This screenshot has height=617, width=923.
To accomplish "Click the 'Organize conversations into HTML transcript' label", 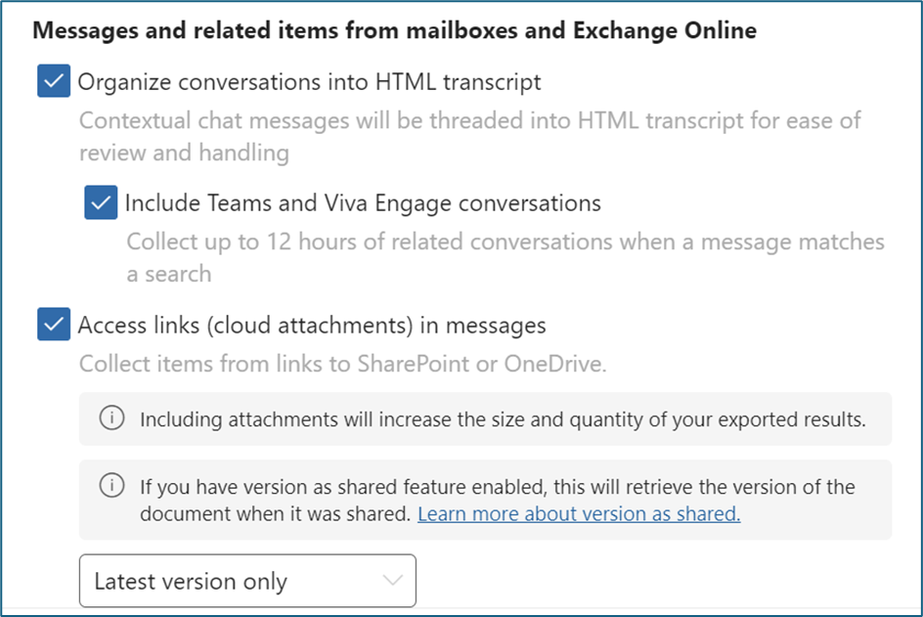I will point(309,82).
